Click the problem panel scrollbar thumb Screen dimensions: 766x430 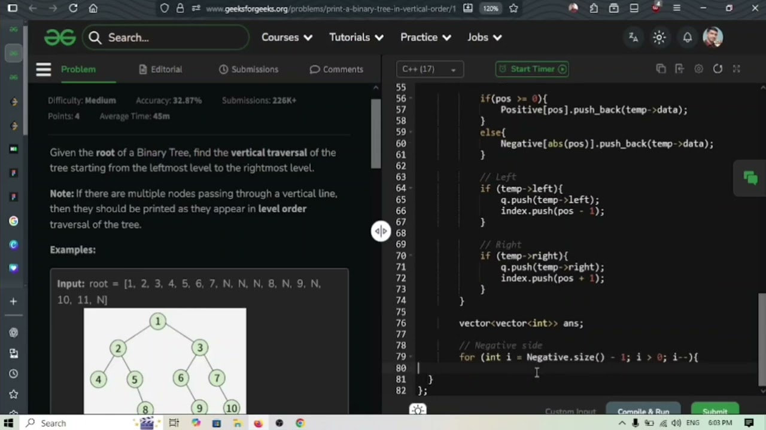tap(375, 134)
